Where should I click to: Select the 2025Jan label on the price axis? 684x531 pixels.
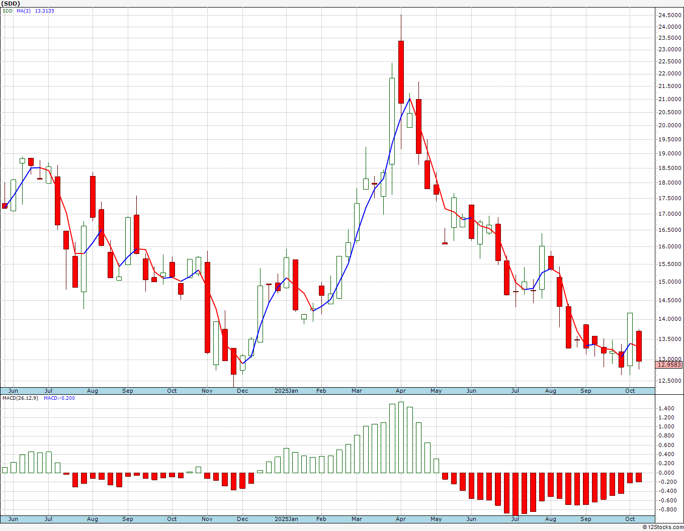[x=286, y=391]
